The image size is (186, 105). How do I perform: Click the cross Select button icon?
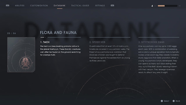pyautogui.click(x=162, y=101)
